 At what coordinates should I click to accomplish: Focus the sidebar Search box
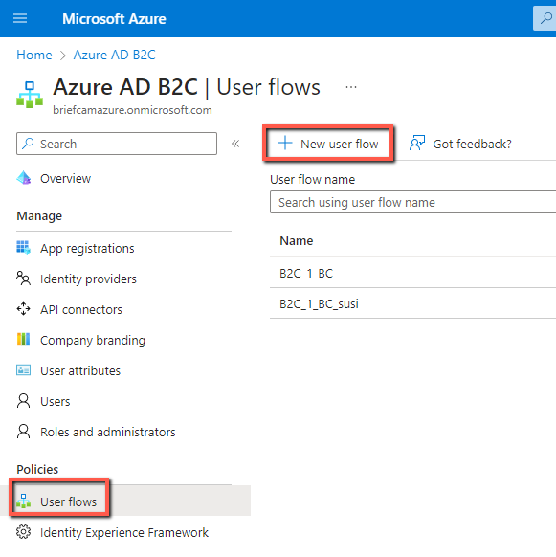pos(117,144)
